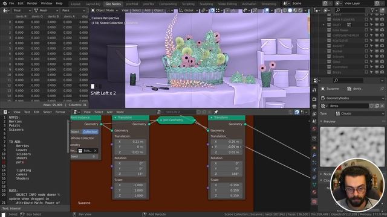Screen dimensions: 387x217
Task: Open the Scene properties tab
Action: (x=314, y=121)
